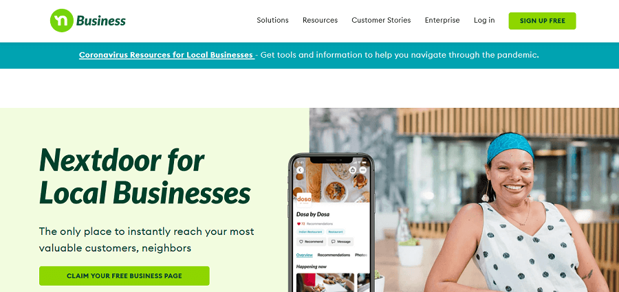Open the Resources menu
The image size is (619, 292).
point(320,20)
